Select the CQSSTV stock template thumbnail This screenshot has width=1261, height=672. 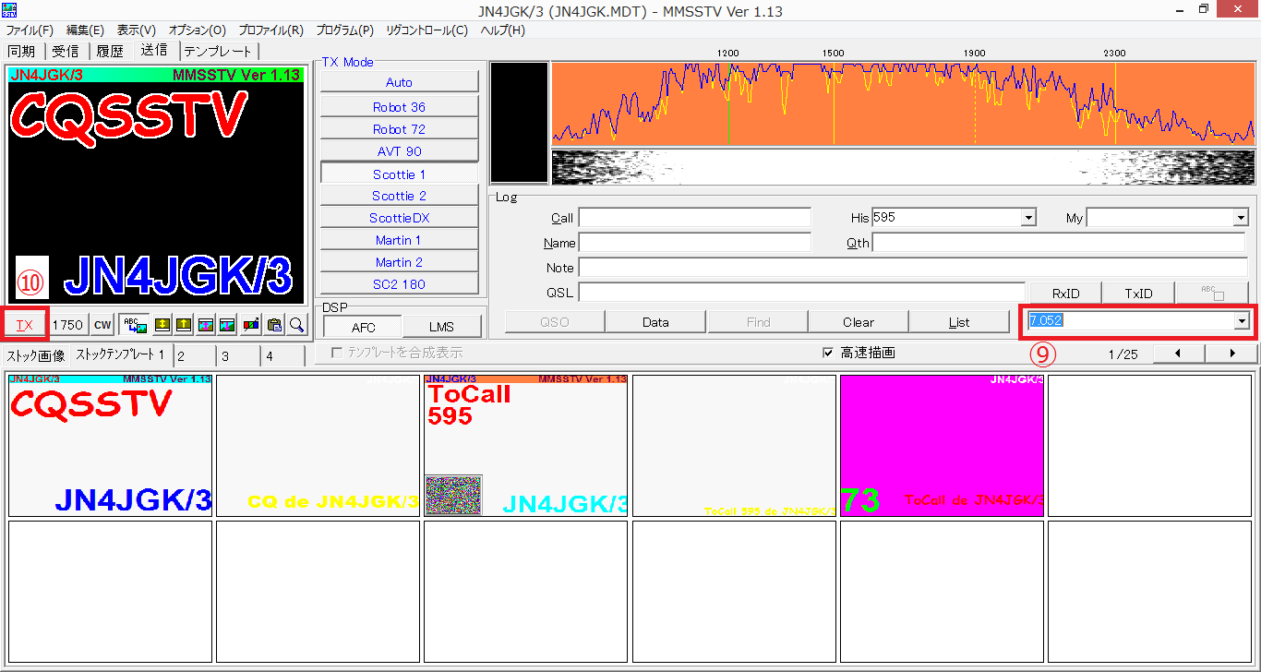point(110,445)
